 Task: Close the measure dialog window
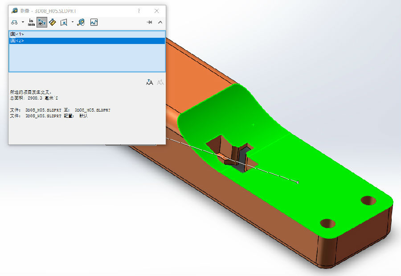[156, 11]
